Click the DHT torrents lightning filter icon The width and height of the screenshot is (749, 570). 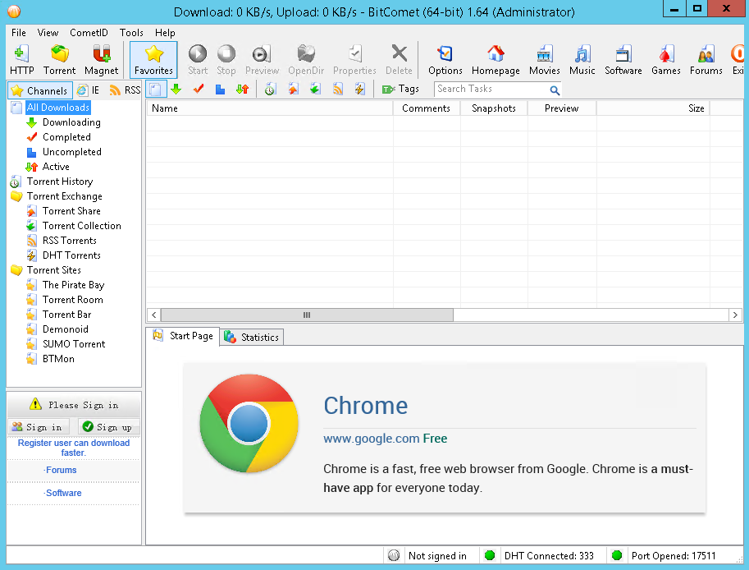click(x=359, y=89)
